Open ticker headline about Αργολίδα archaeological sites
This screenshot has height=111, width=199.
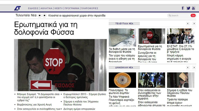(x=77, y=16)
